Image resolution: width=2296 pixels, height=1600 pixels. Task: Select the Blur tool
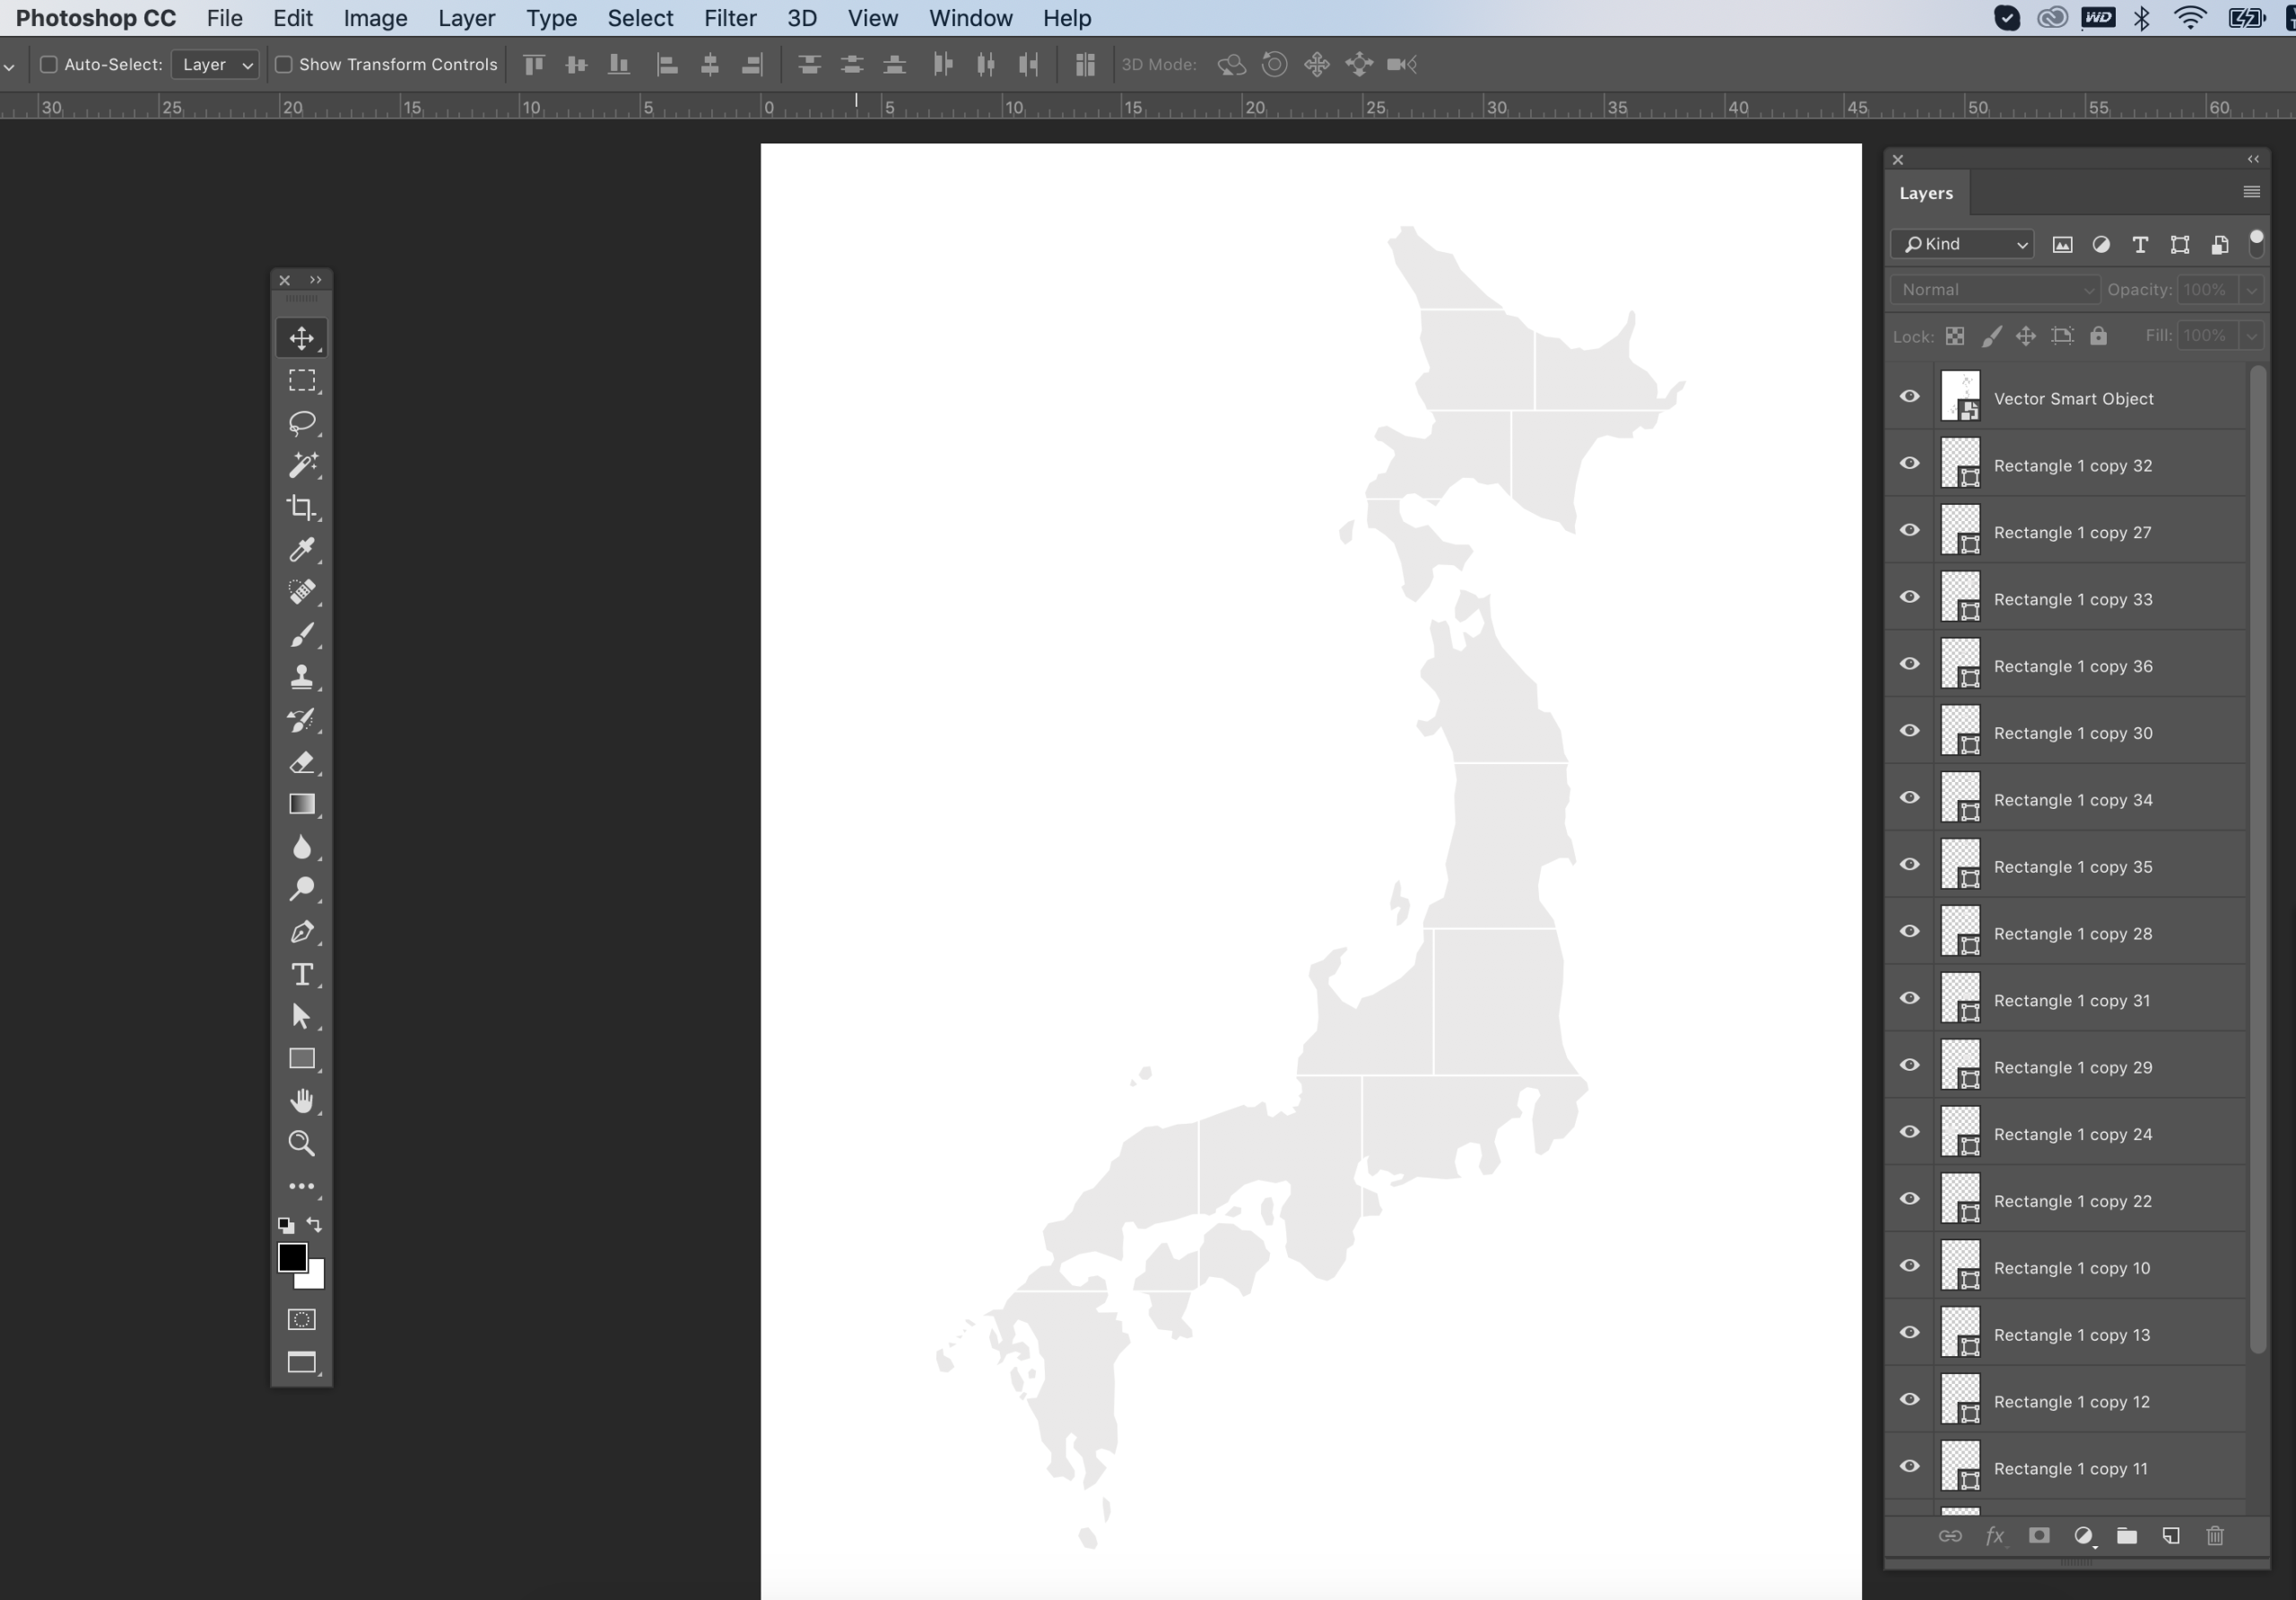[301, 848]
